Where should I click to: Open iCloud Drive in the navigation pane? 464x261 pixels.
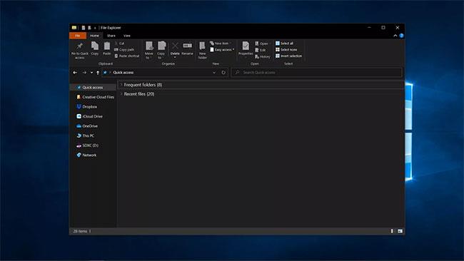(90, 116)
